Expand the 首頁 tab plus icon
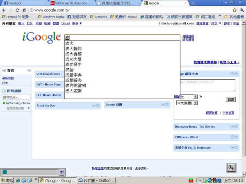This screenshot has width=246, height=184. [4, 70]
